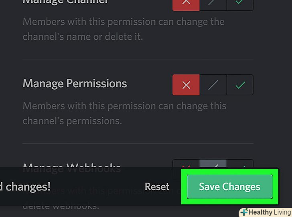
Task: Deny Manage Webhooks with red X
Action: (186, 164)
